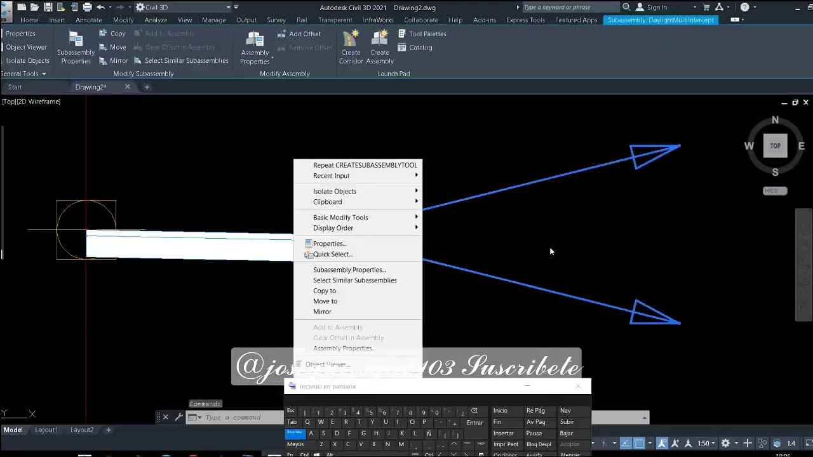
Task: Open Tool Palettes from Launch Pad
Action: (x=422, y=34)
